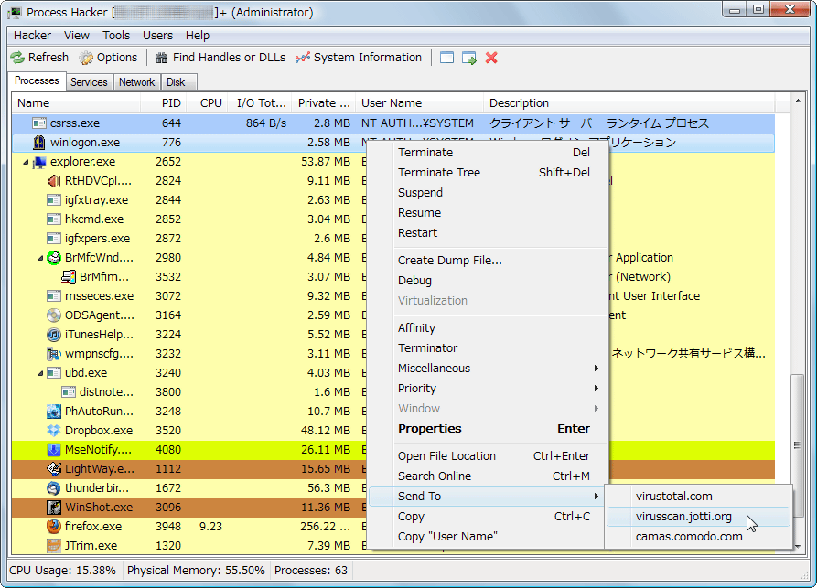Open the Tools menu
817x588 pixels.
click(116, 36)
